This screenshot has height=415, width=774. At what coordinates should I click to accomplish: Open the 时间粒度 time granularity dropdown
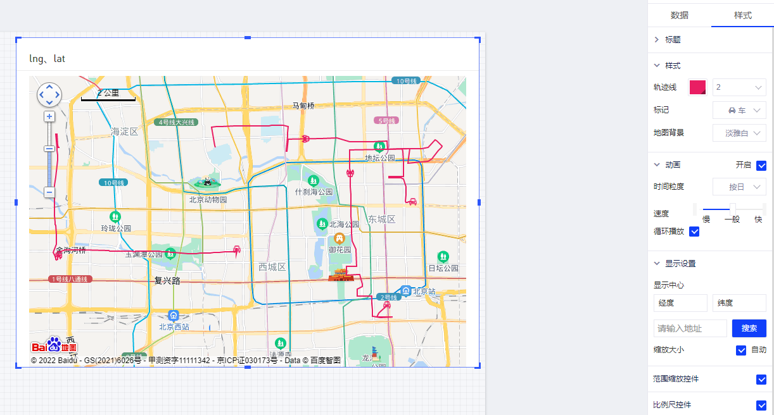[x=739, y=187]
